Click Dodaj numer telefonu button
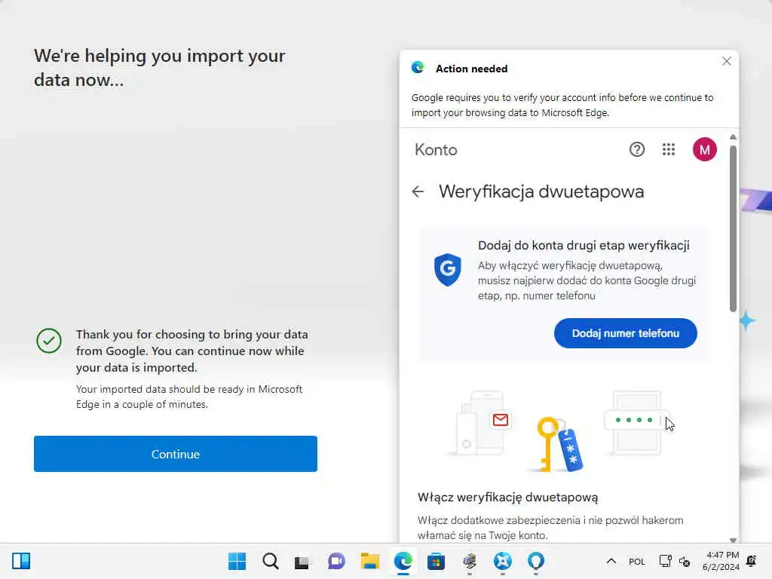The image size is (772, 579). 625,333
